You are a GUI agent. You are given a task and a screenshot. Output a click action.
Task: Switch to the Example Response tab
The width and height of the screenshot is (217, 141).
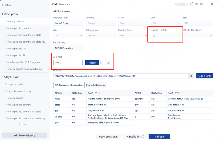tap(96, 85)
